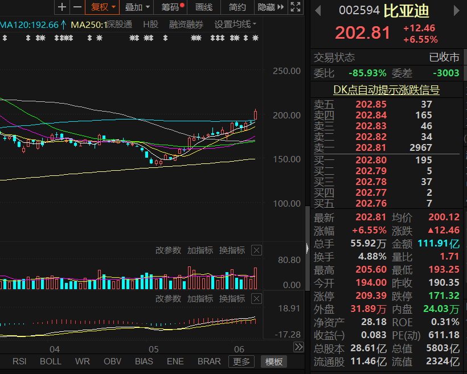Click the 04 month label on timeline

[x=55, y=349]
